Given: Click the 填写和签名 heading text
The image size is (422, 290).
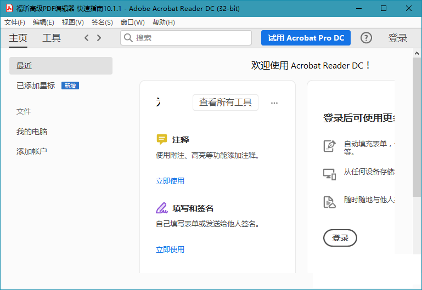Looking at the screenshot, I should [193, 208].
